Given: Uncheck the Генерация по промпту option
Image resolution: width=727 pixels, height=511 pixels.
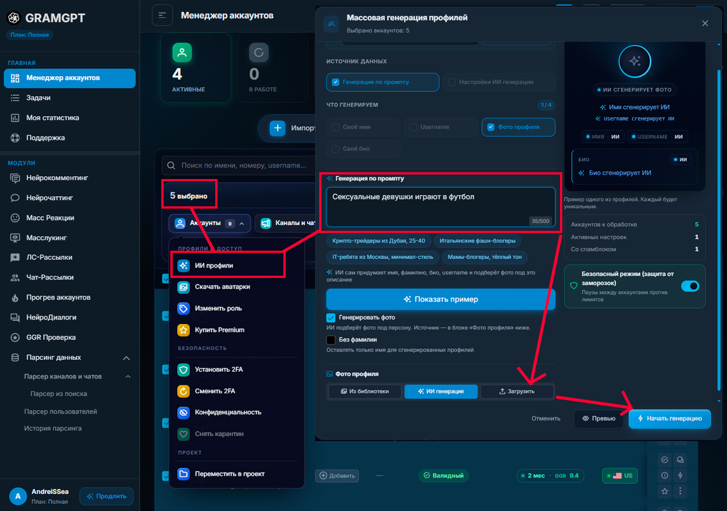Looking at the screenshot, I should tap(383, 82).
